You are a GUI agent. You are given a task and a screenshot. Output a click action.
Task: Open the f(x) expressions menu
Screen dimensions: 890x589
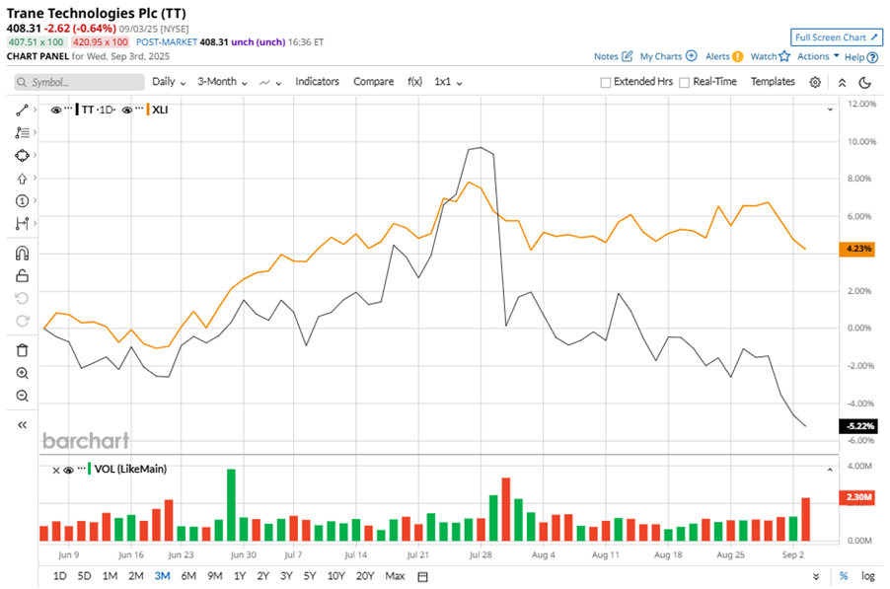click(415, 82)
